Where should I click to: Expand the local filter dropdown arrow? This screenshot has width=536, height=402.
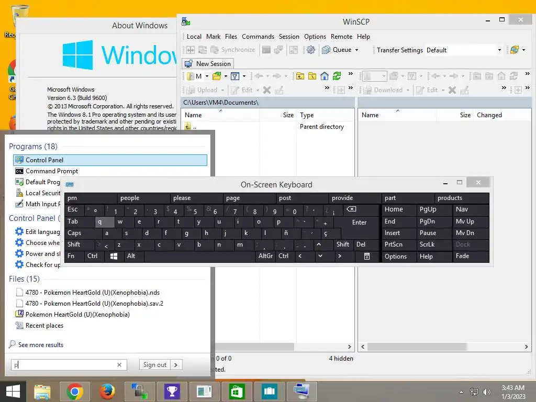pyautogui.click(x=244, y=76)
